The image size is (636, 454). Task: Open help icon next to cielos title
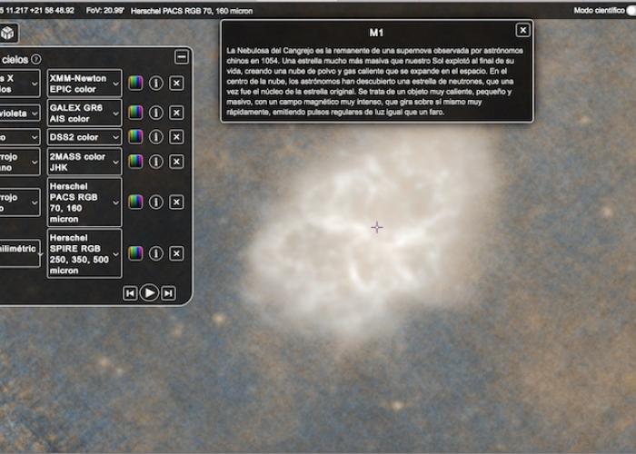point(36,59)
